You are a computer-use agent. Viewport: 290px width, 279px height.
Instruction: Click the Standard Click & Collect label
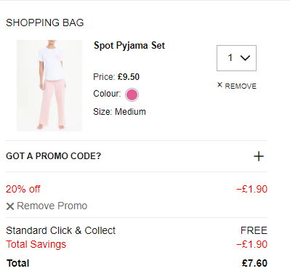click(x=61, y=230)
